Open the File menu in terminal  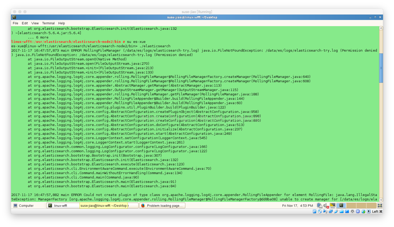(x=15, y=23)
